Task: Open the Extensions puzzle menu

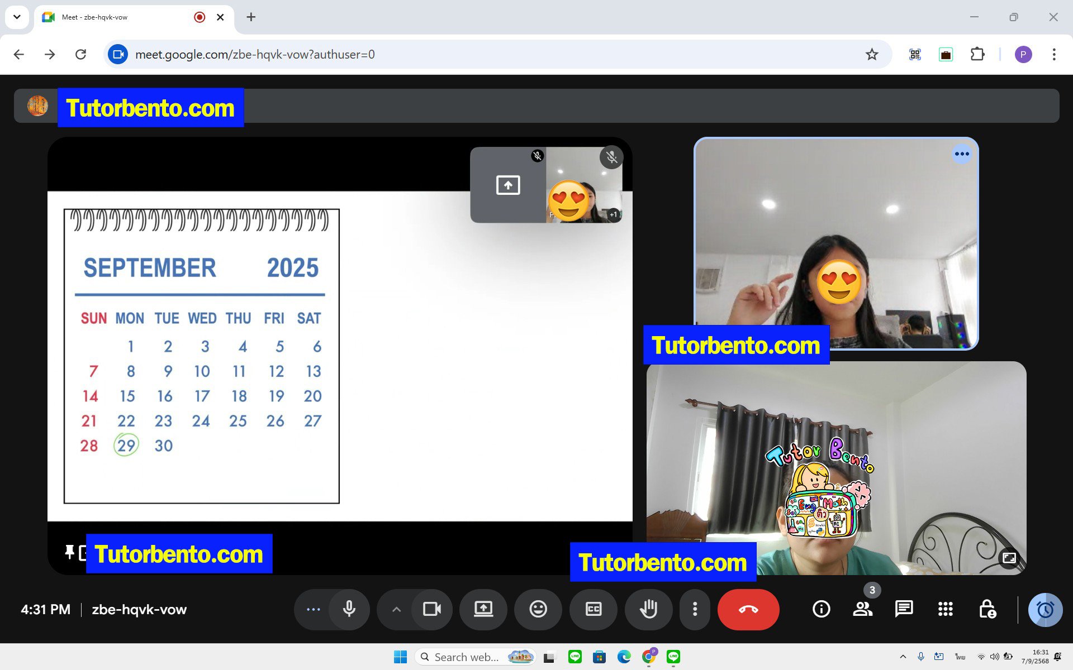Action: pyautogui.click(x=977, y=54)
